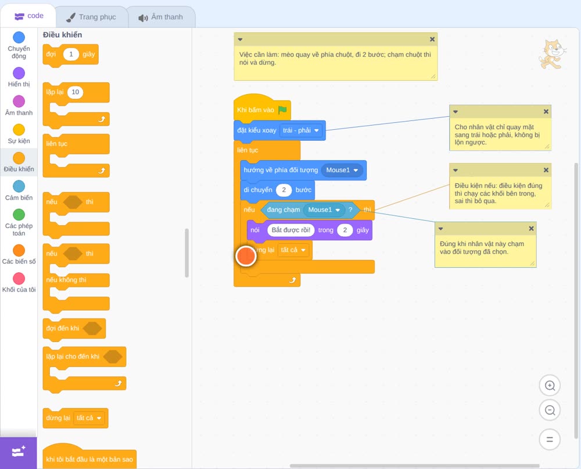The image size is (581, 469).
Task: Switch to the Trang phục tab
Action: point(91,17)
